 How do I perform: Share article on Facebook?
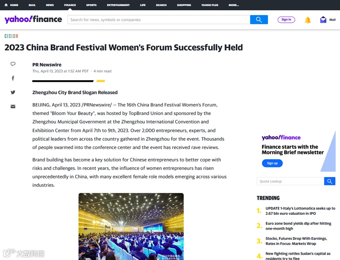pos(13,78)
